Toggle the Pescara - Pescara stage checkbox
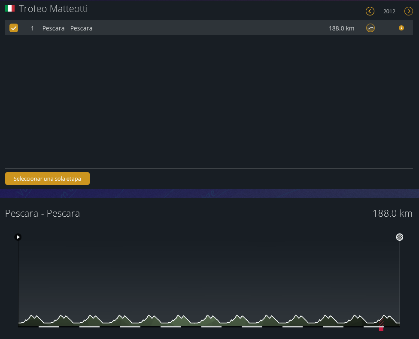 coord(14,28)
